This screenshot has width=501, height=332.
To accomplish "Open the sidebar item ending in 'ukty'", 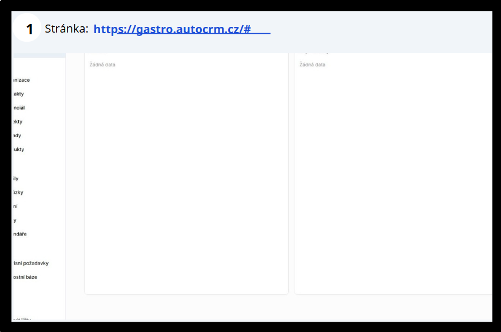I will point(18,149).
